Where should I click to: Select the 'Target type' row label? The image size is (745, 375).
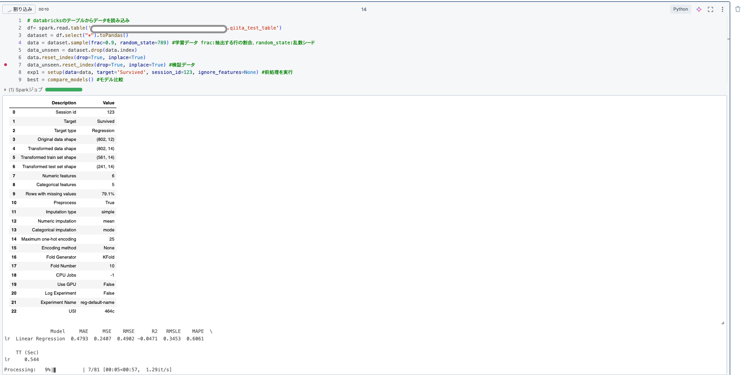(x=65, y=131)
